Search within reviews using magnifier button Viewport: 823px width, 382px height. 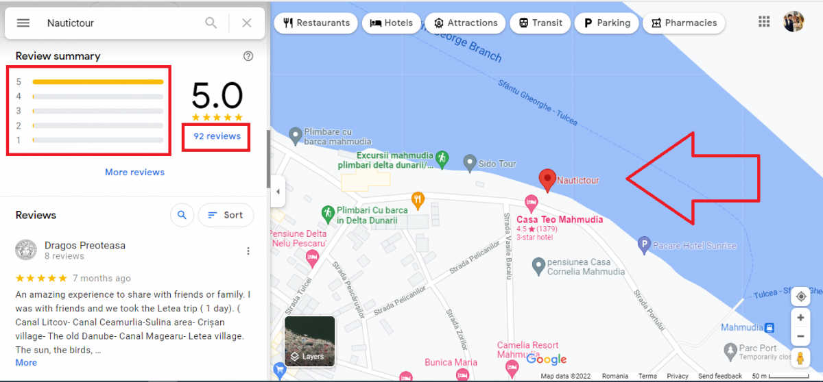tap(182, 215)
